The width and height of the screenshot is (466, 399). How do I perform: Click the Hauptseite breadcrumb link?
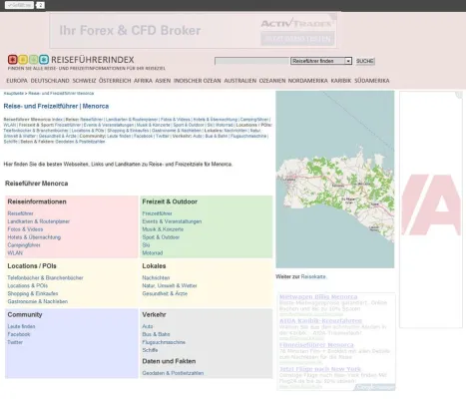(13, 93)
